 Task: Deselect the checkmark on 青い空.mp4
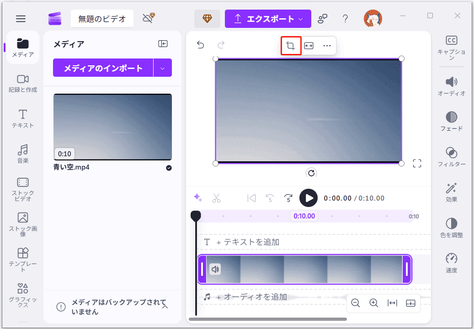point(169,168)
